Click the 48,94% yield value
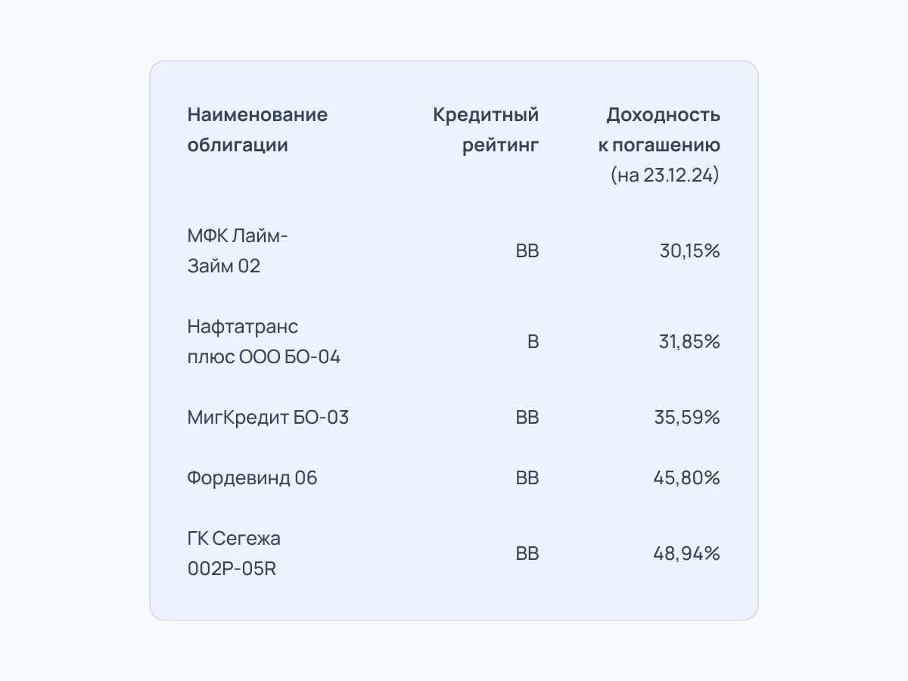Image resolution: width=908 pixels, height=681 pixels. [687, 554]
